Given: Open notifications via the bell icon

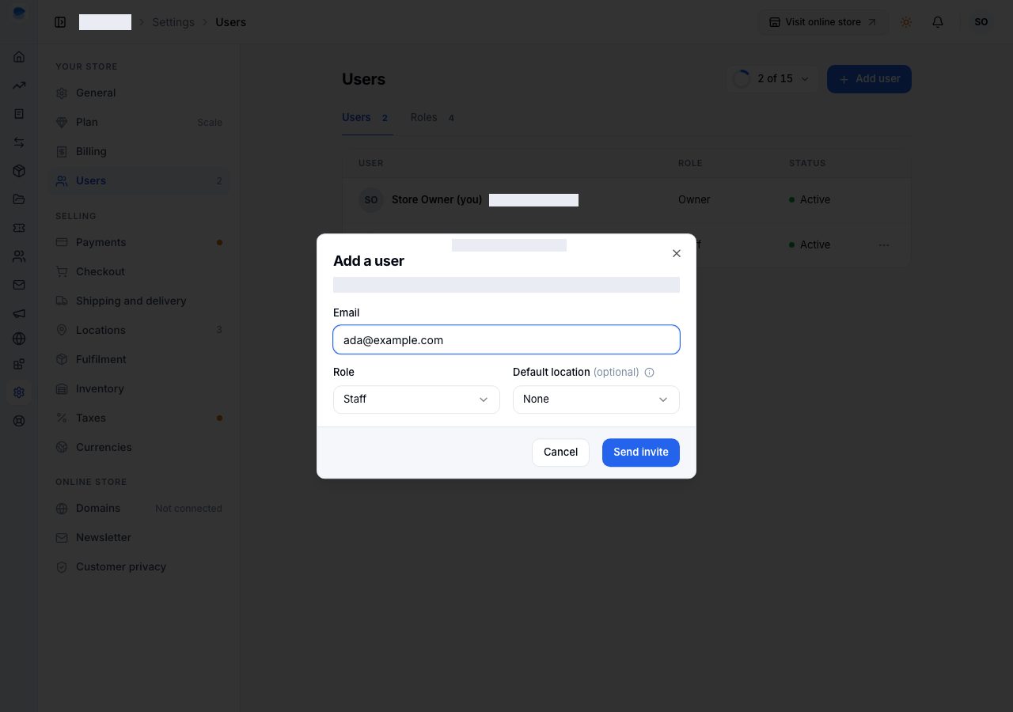Looking at the screenshot, I should pos(938,22).
